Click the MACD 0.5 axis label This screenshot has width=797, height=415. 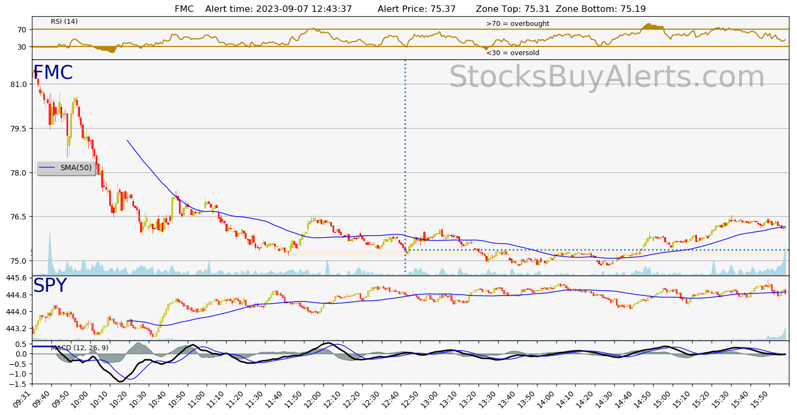[21, 344]
